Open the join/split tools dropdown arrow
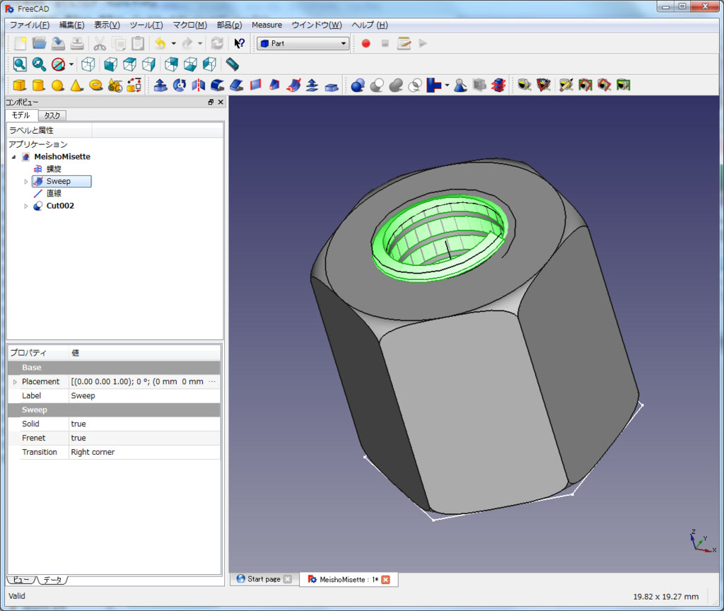Image resolution: width=724 pixels, height=611 pixels. coord(447,85)
